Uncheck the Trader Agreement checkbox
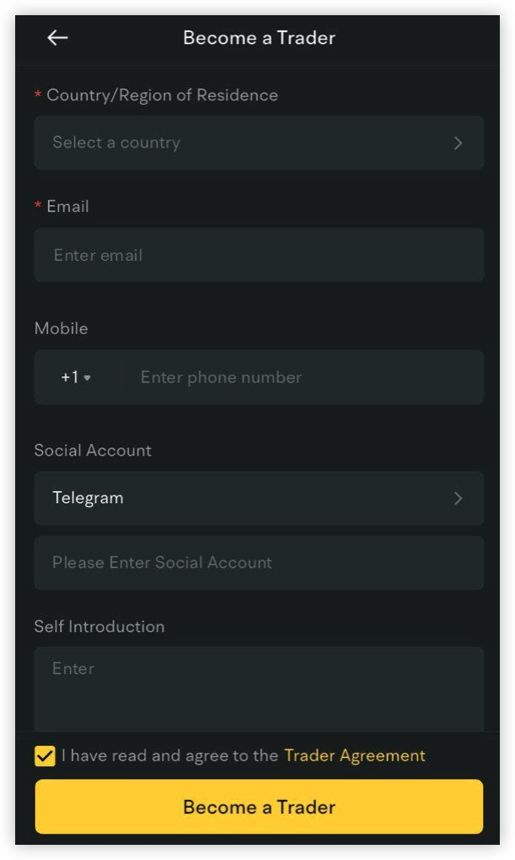Image resolution: width=515 pixels, height=860 pixels. coord(45,756)
